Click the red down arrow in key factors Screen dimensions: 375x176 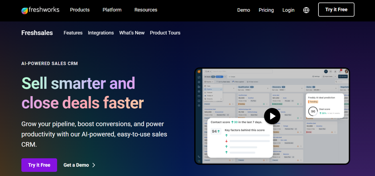tap(226, 141)
